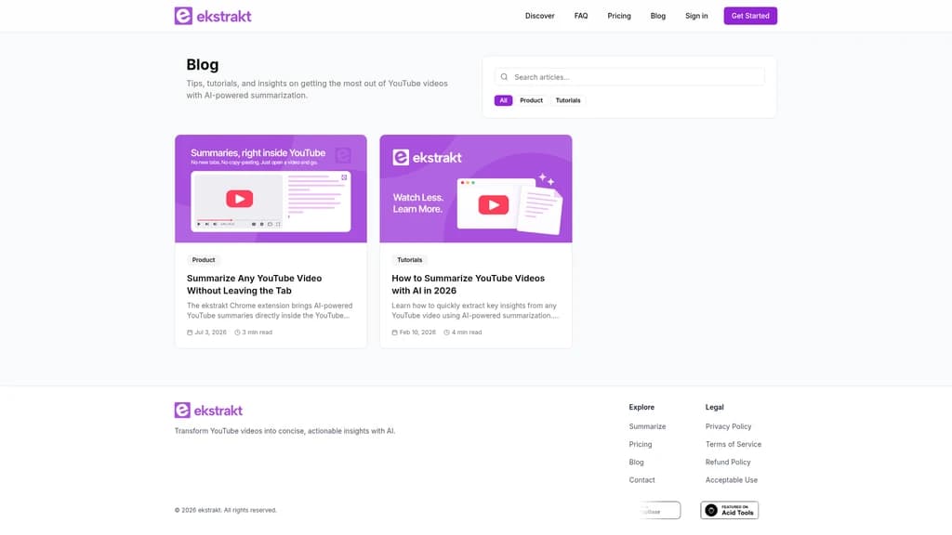This screenshot has width=952, height=535.
Task: Focus the Search articles field
Action: (x=629, y=77)
